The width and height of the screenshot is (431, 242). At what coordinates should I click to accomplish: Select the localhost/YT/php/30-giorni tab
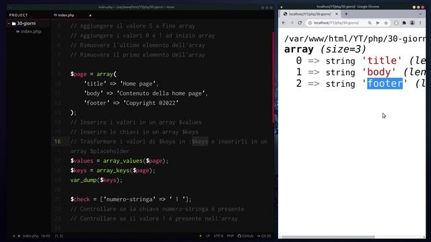[x=310, y=14]
